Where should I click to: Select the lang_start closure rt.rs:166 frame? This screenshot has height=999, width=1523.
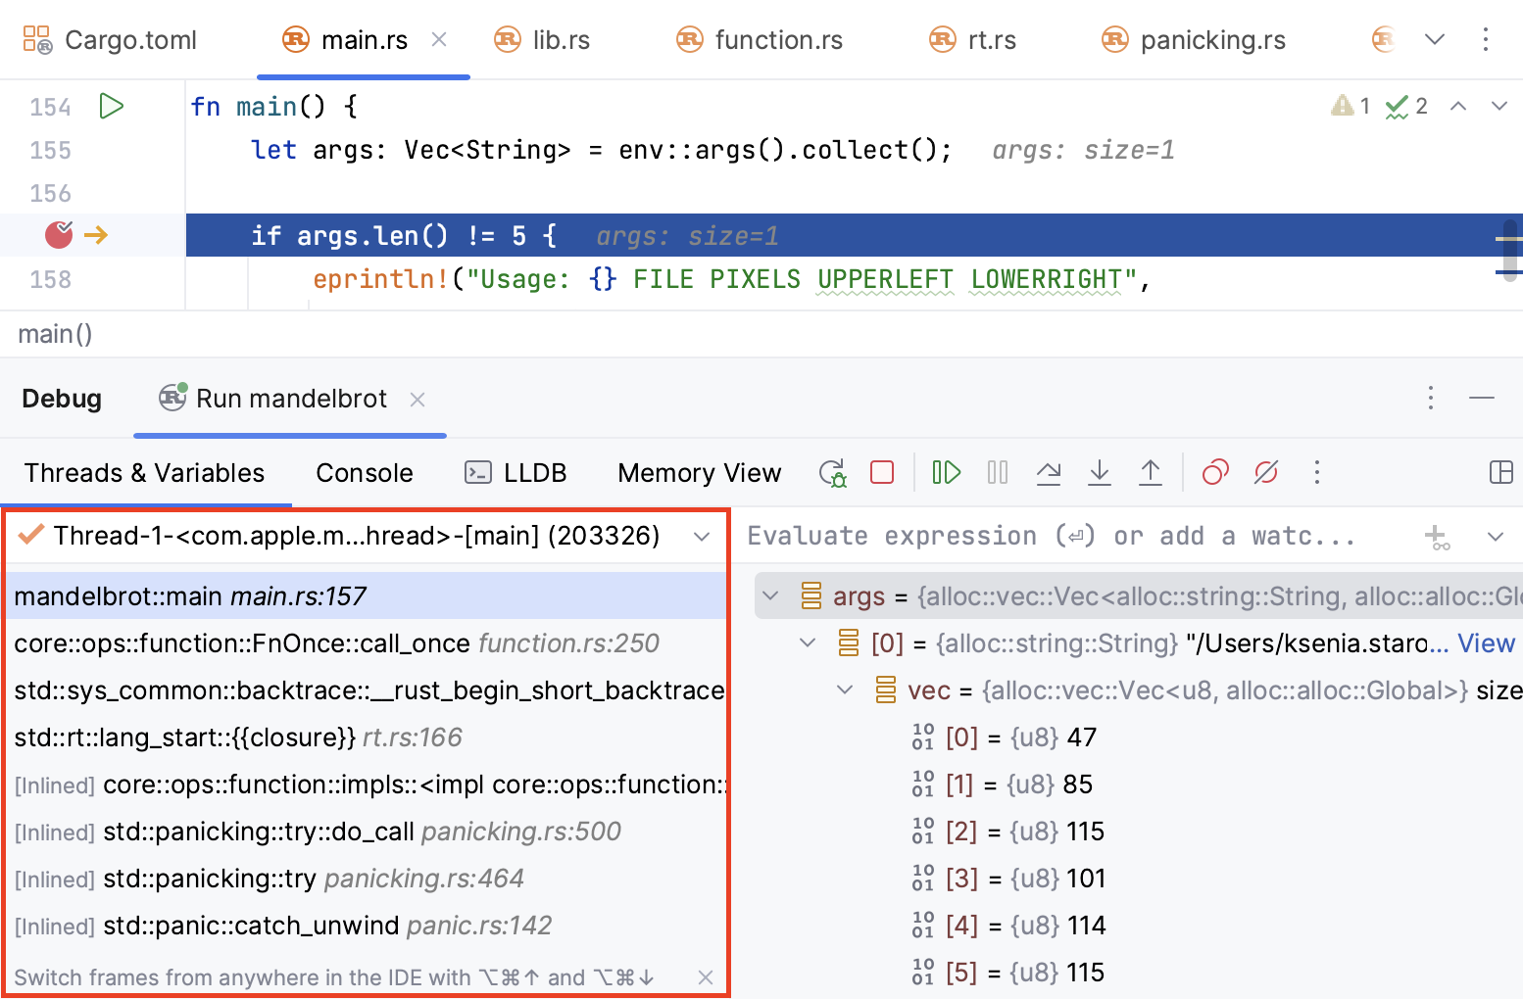366,737
